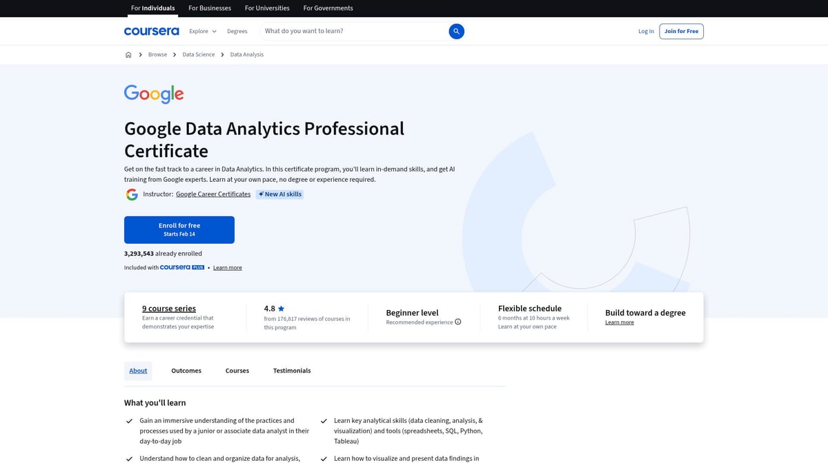
Task: Click the 'Build toward a degree' heading
Action: click(645, 313)
